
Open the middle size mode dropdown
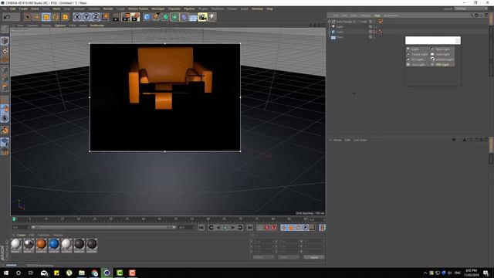[x=288, y=257]
